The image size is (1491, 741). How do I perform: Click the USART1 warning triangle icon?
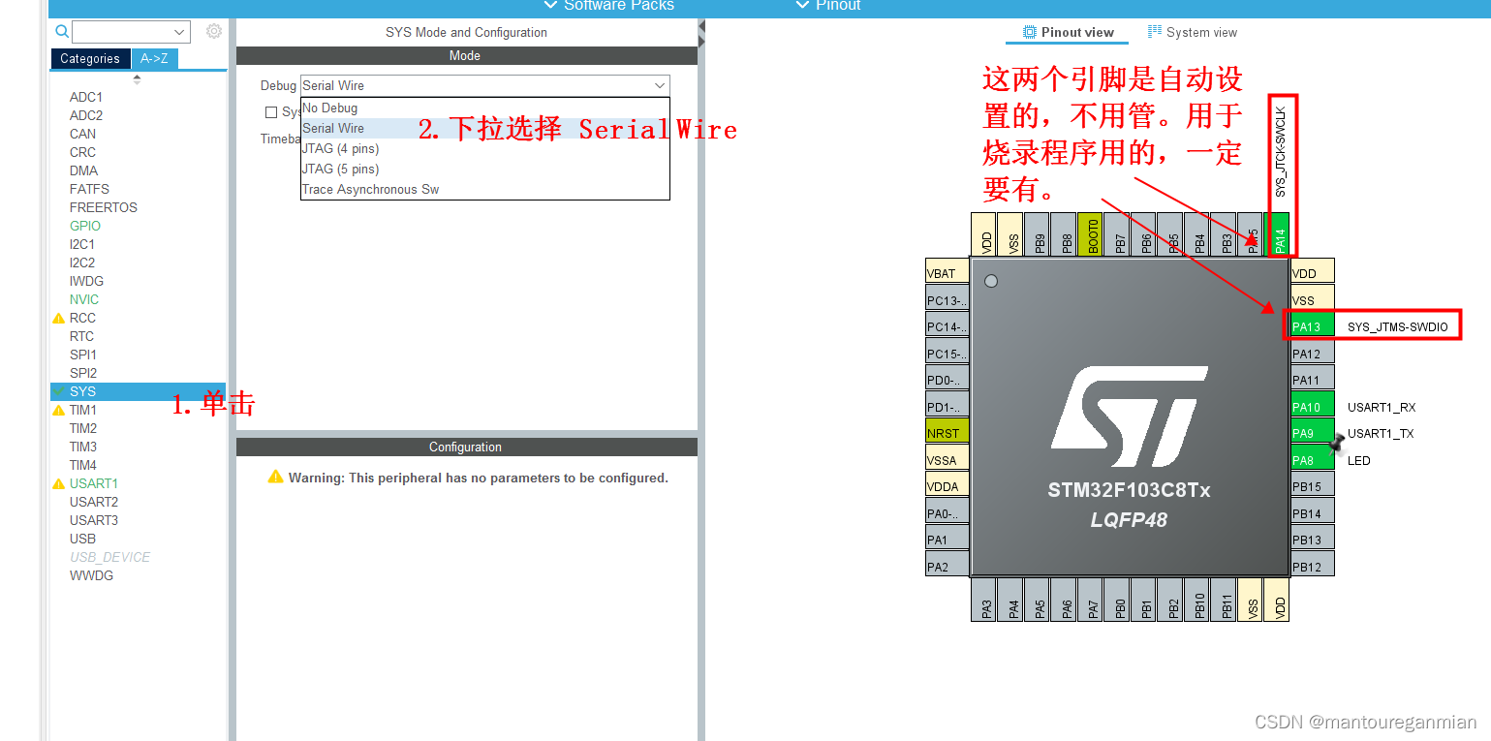point(58,483)
